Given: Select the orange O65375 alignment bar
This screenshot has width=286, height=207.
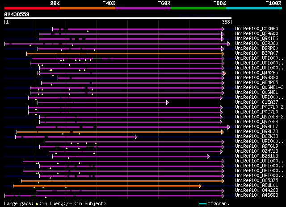Looking at the screenshot, I should (122, 181).
